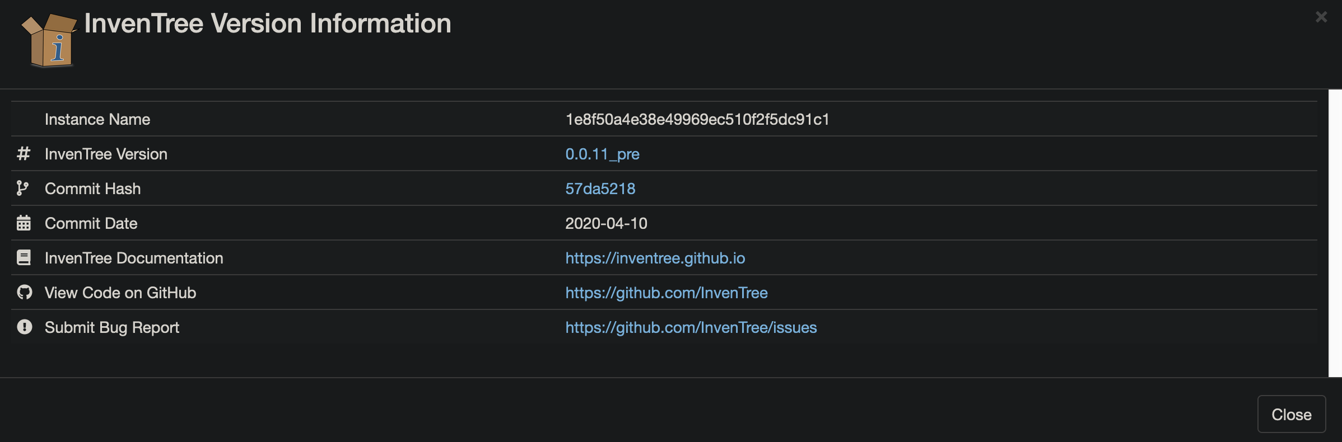Click the InvenTree box logo icon

[48, 42]
